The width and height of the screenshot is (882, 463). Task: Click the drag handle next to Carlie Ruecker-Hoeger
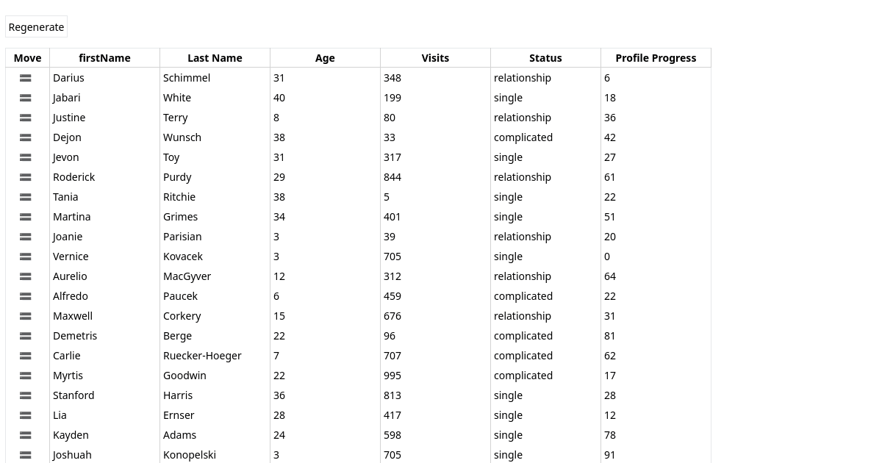tap(26, 356)
